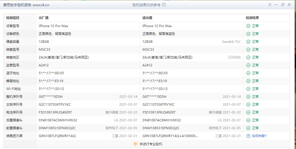The width and height of the screenshot is (296, 149).
Task: Click the read serial G6T******0D5H
Action: click(x=154, y=97)
